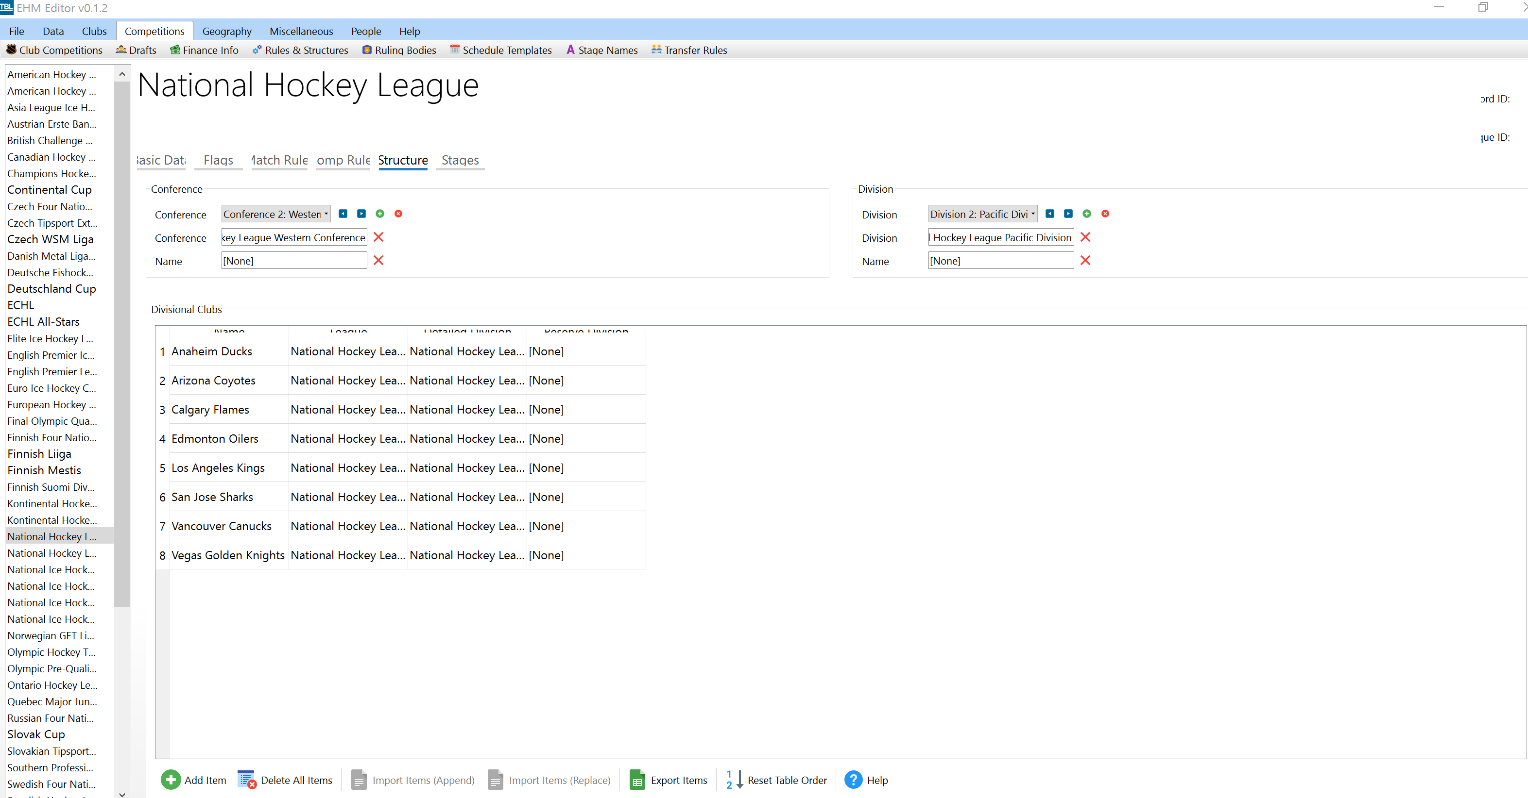Go to next division with blue right arrow
Screen dimensions: 1528x798
pyautogui.click(x=1068, y=214)
